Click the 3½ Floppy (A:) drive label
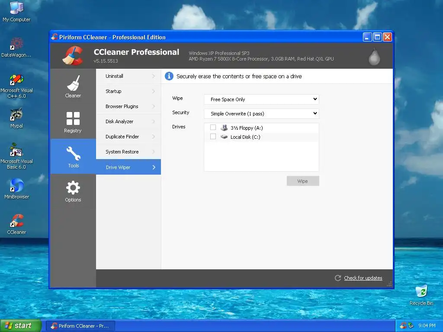This screenshot has width=443, height=332. point(247,128)
